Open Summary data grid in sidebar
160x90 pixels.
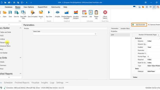click(3, 65)
